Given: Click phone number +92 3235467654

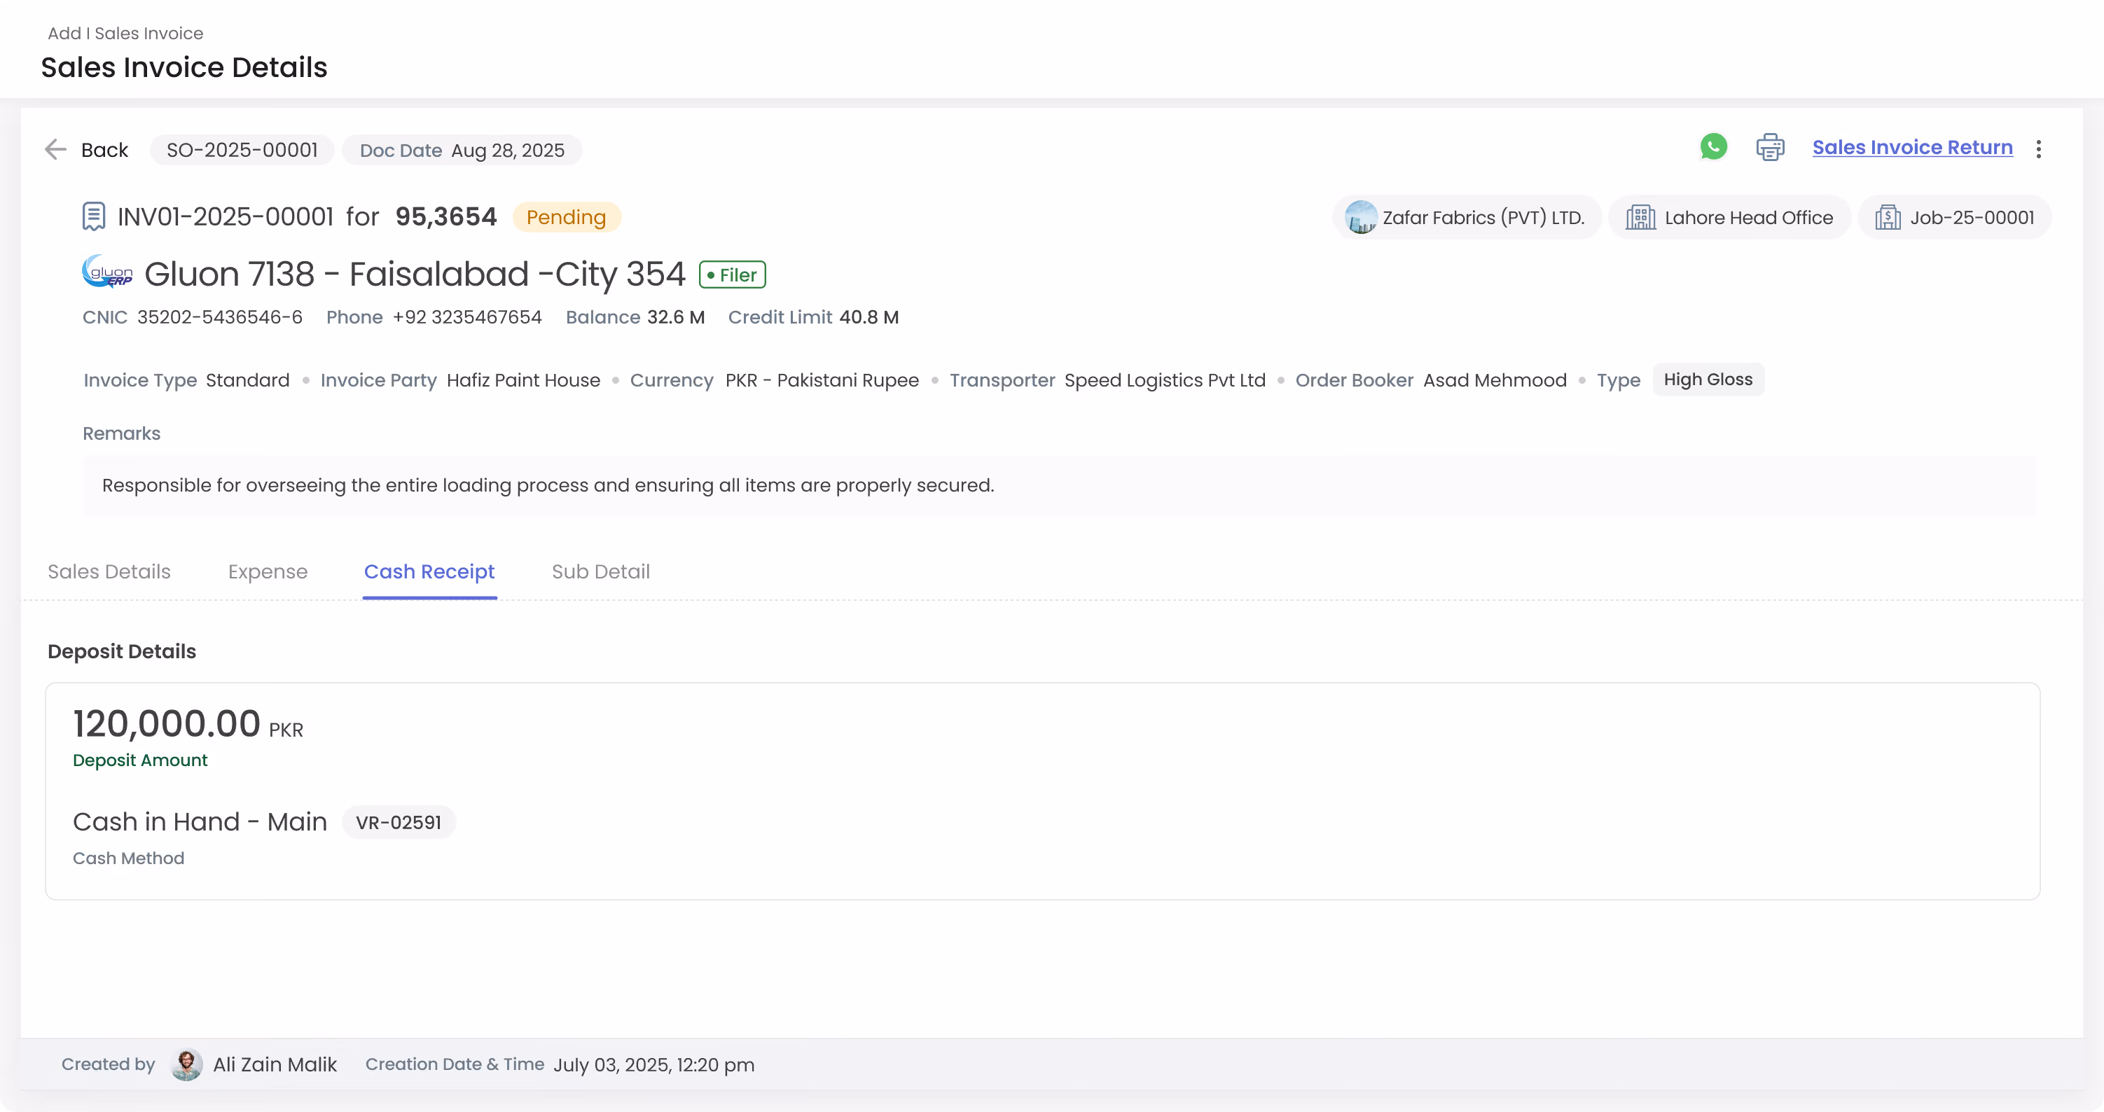Looking at the screenshot, I should coord(467,318).
